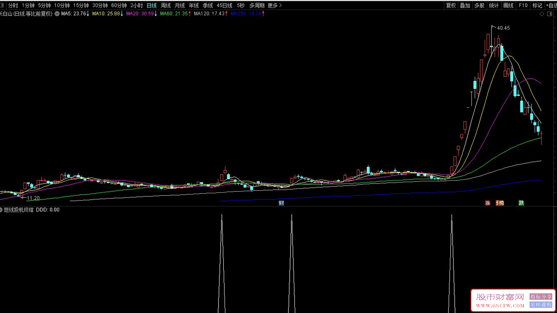Click the stock title 日线 等比前复权 label

click(x=26, y=14)
